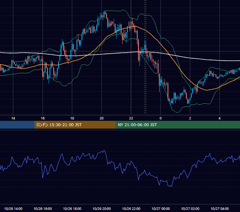Click the 0 hour axis label
The width and height of the screenshot is (240, 212).
(x=161, y=118)
